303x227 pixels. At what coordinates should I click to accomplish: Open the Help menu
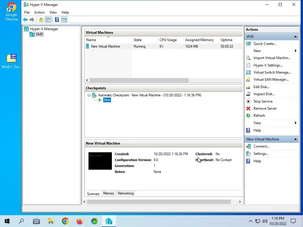point(65,12)
